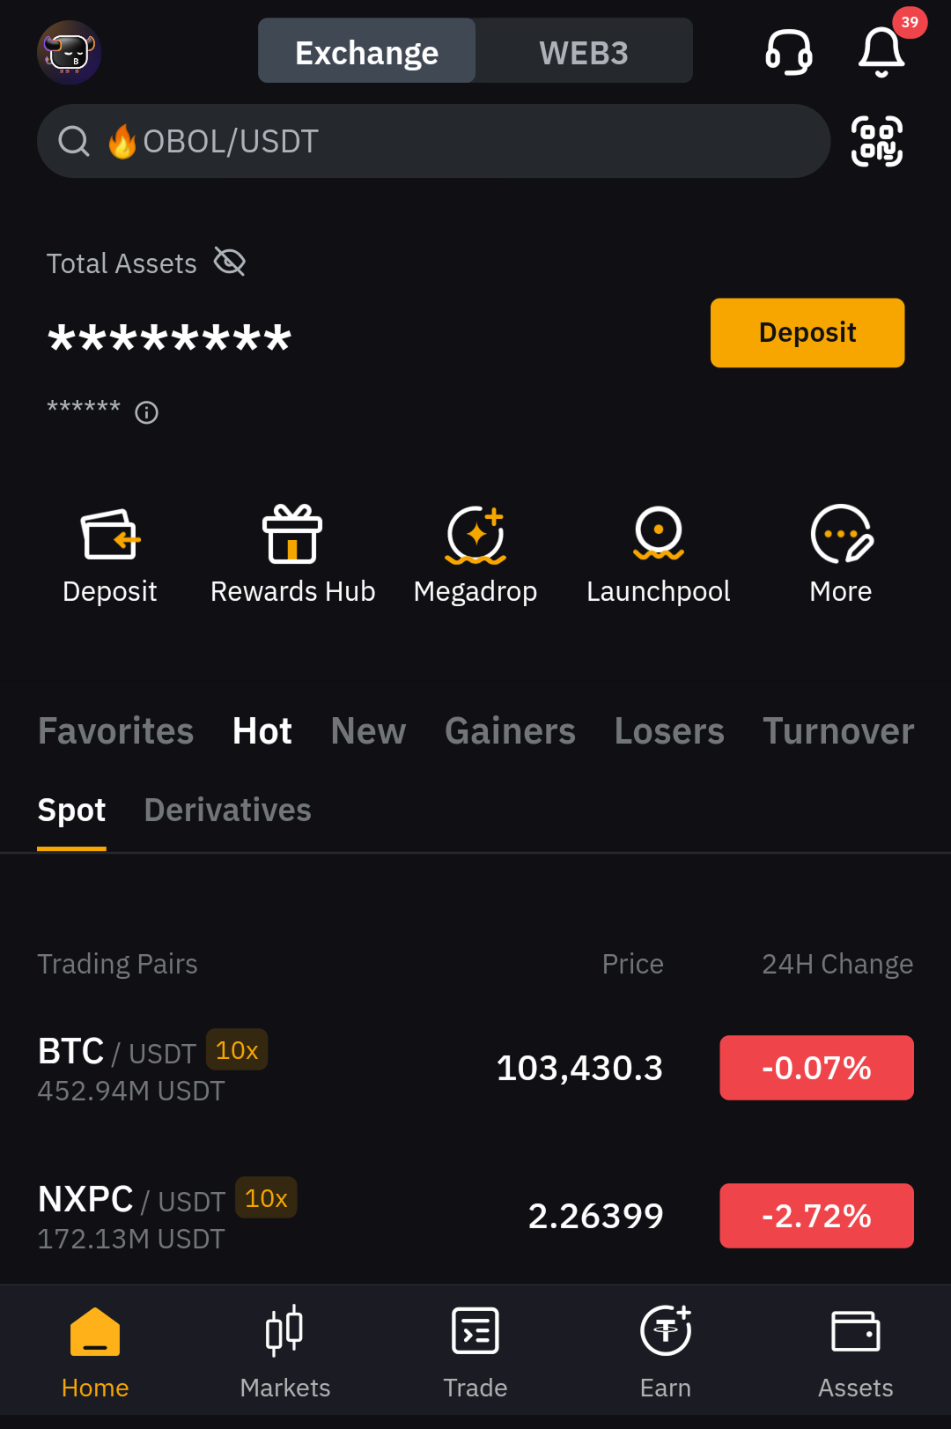Image resolution: width=951 pixels, height=1429 pixels.
Task: Select the Gainers tab
Action: coord(510,731)
